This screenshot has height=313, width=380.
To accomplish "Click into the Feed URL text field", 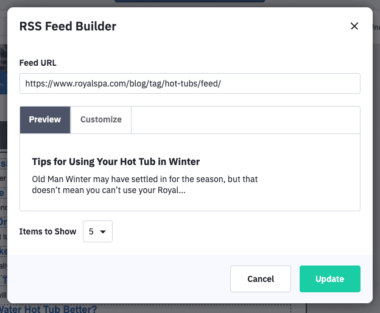I will (189, 83).
